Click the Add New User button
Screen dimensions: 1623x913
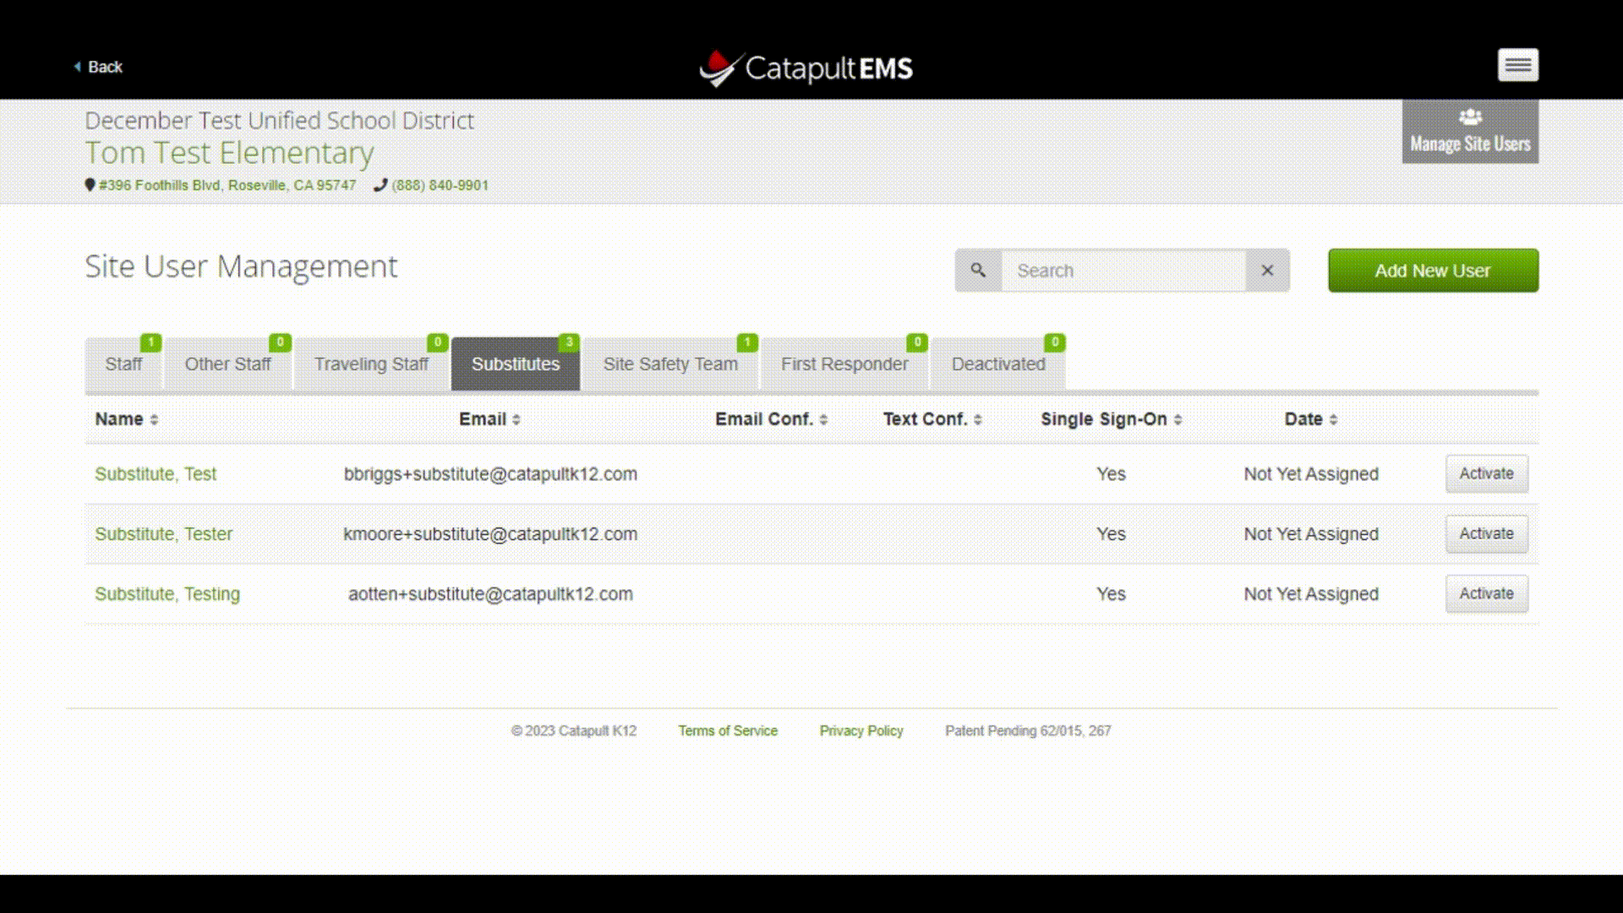click(x=1433, y=270)
